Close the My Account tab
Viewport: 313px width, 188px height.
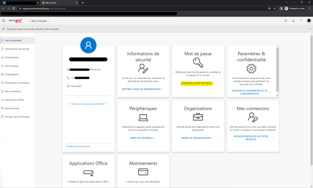76,3
